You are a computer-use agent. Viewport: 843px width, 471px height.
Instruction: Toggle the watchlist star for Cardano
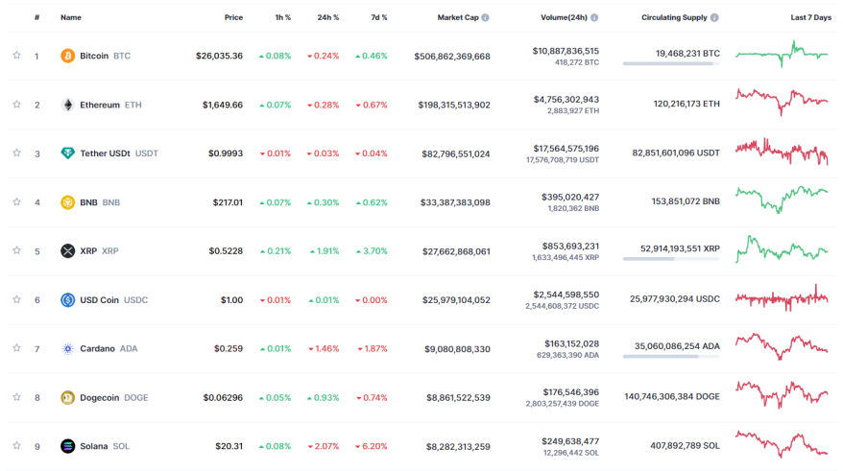pos(16,348)
